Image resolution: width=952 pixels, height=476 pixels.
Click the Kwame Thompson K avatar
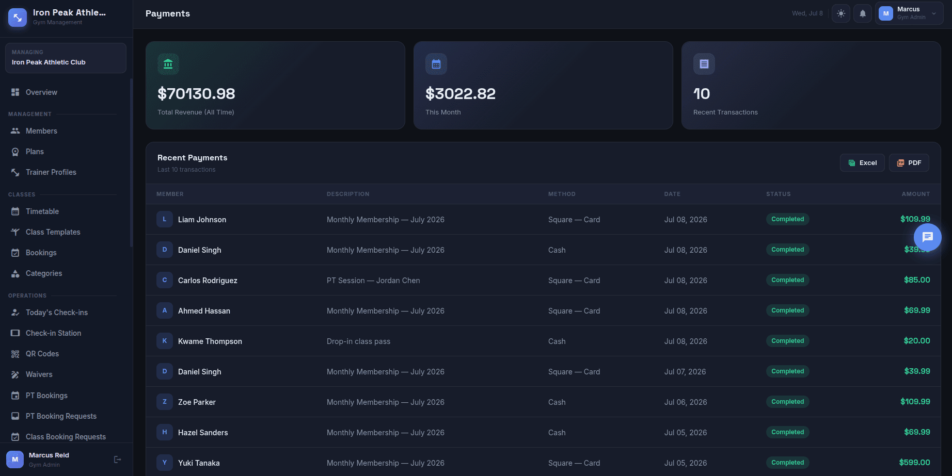coord(165,341)
